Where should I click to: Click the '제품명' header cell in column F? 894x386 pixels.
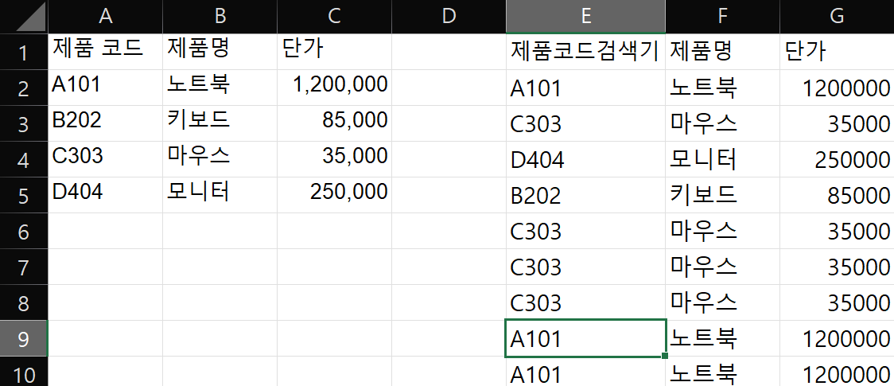(722, 52)
